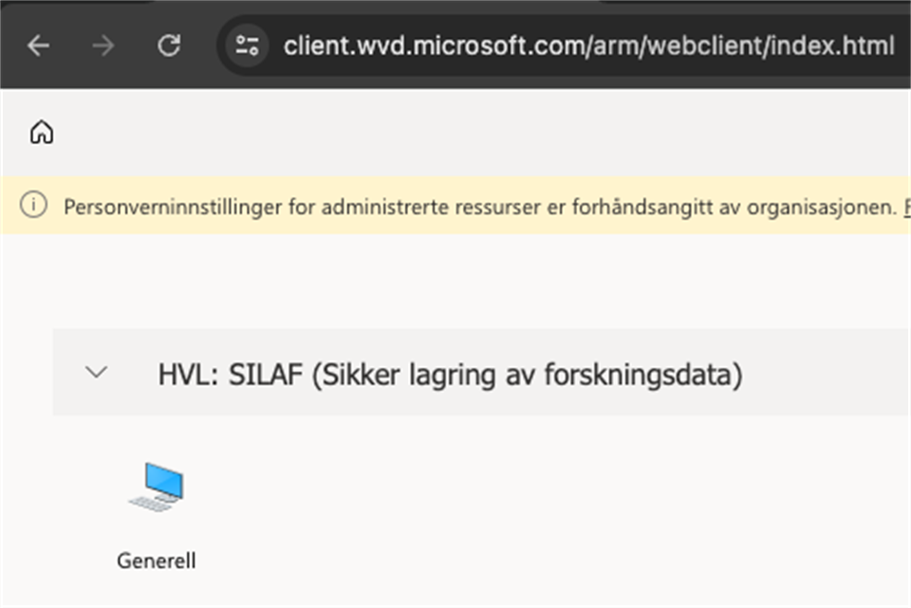Click the browser forward arrow
911x608 pixels.
click(x=104, y=46)
